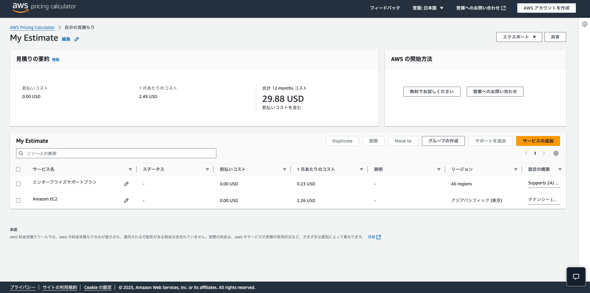
Task: Click AWS アカウントを作成 button
Action: click(x=546, y=8)
